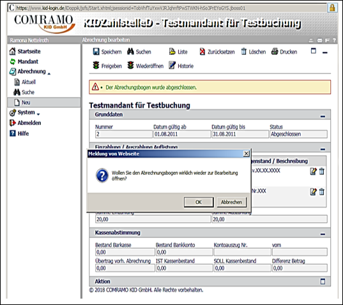Click the vom date field
The image size is (343, 305).
(x=300, y=252)
